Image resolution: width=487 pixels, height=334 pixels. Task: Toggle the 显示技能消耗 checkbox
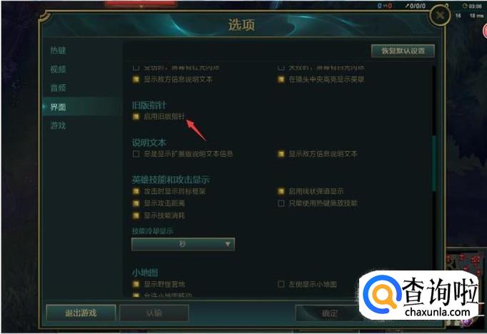[136, 216]
